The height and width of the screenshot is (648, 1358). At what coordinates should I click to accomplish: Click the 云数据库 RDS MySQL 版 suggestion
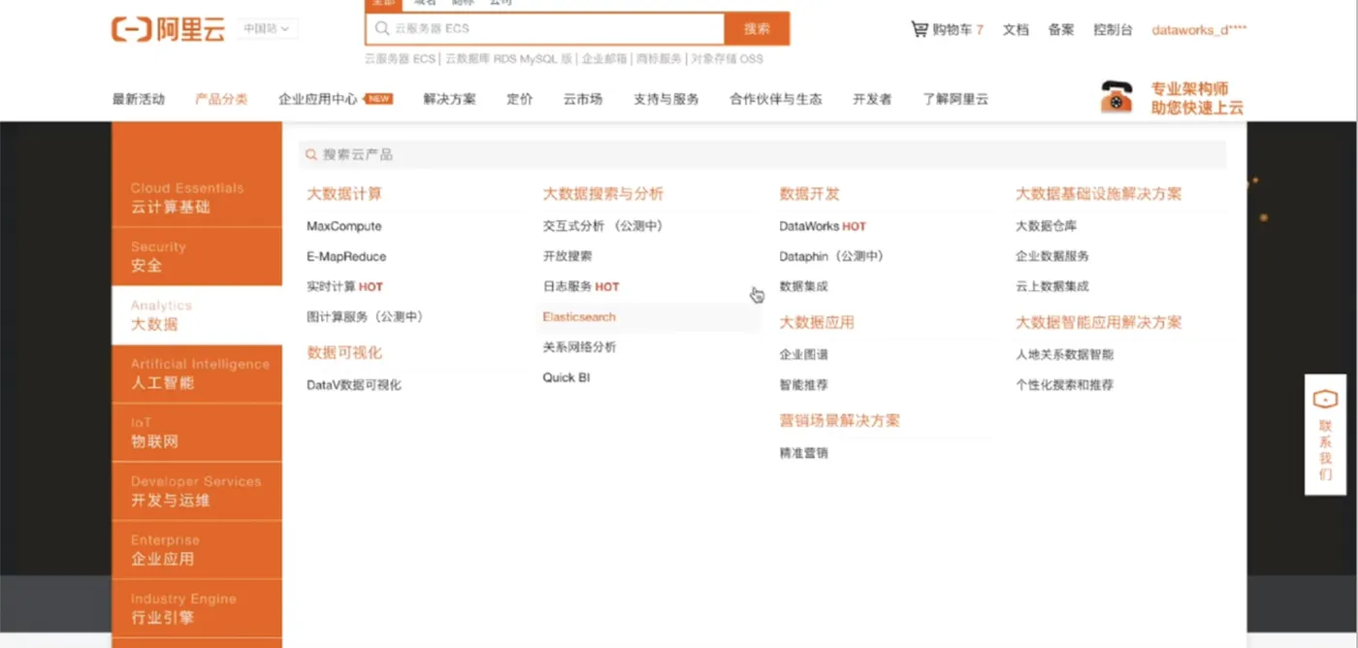click(509, 59)
